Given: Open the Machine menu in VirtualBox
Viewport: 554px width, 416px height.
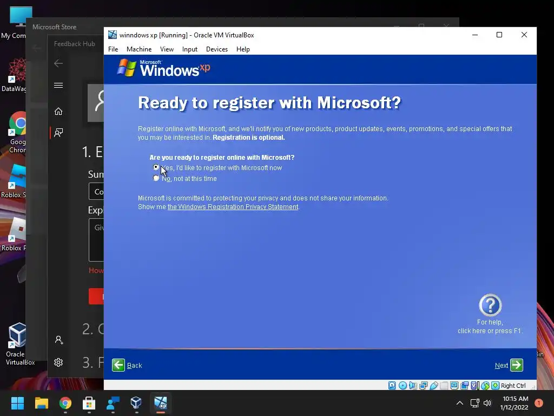Looking at the screenshot, I should pyautogui.click(x=139, y=49).
